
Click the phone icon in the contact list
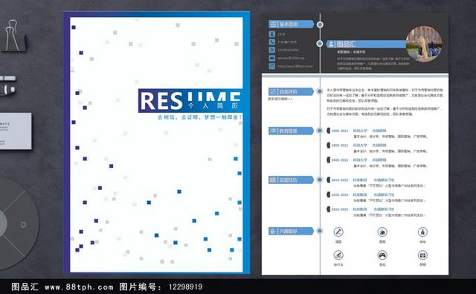coord(272,42)
